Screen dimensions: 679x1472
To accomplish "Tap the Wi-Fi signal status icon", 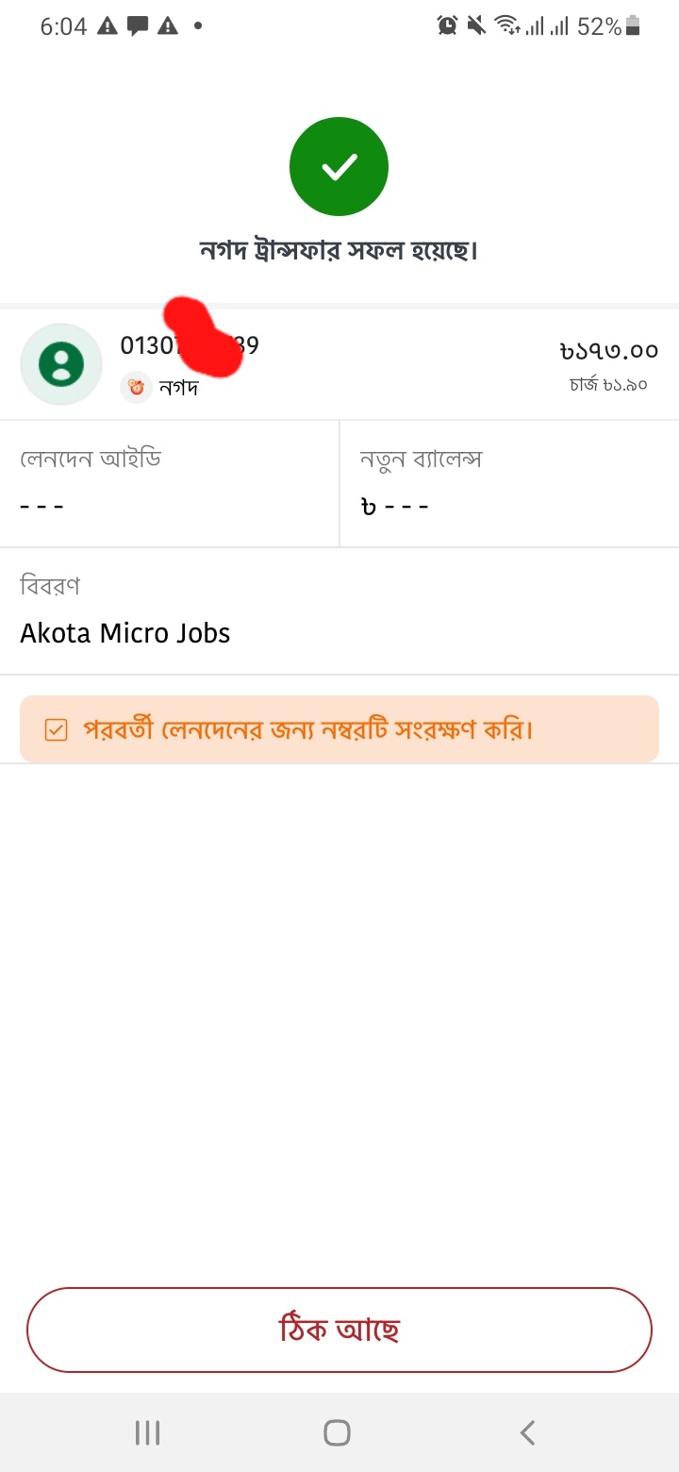I will pyautogui.click(x=507, y=26).
